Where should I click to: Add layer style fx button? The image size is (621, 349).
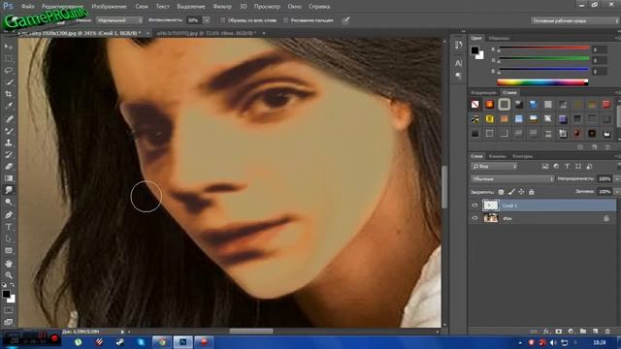pyautogui.click(x=546, y=332)
